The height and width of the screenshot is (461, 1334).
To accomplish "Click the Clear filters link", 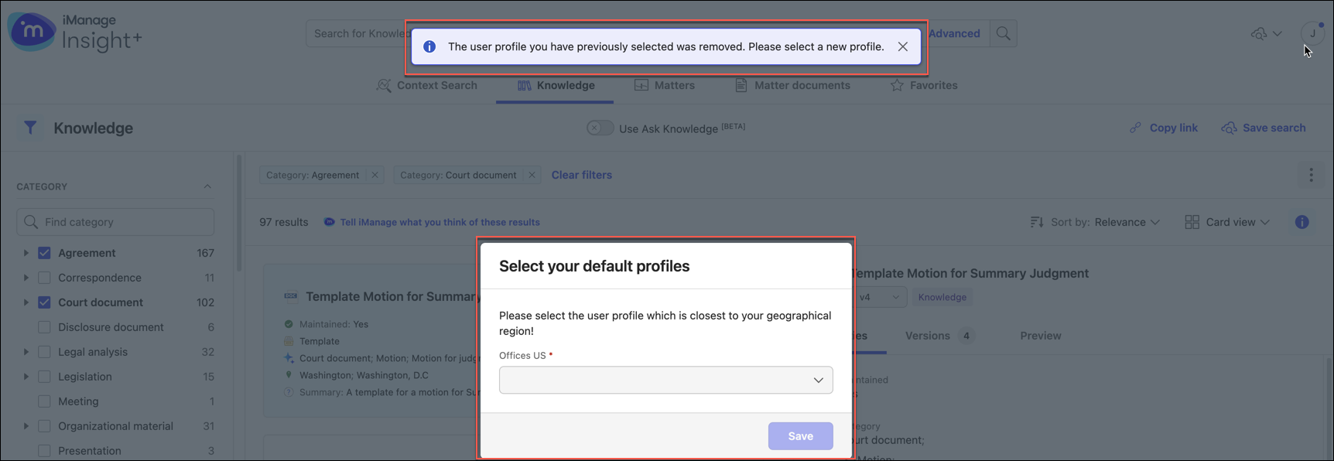I will (x=581, y=175).
